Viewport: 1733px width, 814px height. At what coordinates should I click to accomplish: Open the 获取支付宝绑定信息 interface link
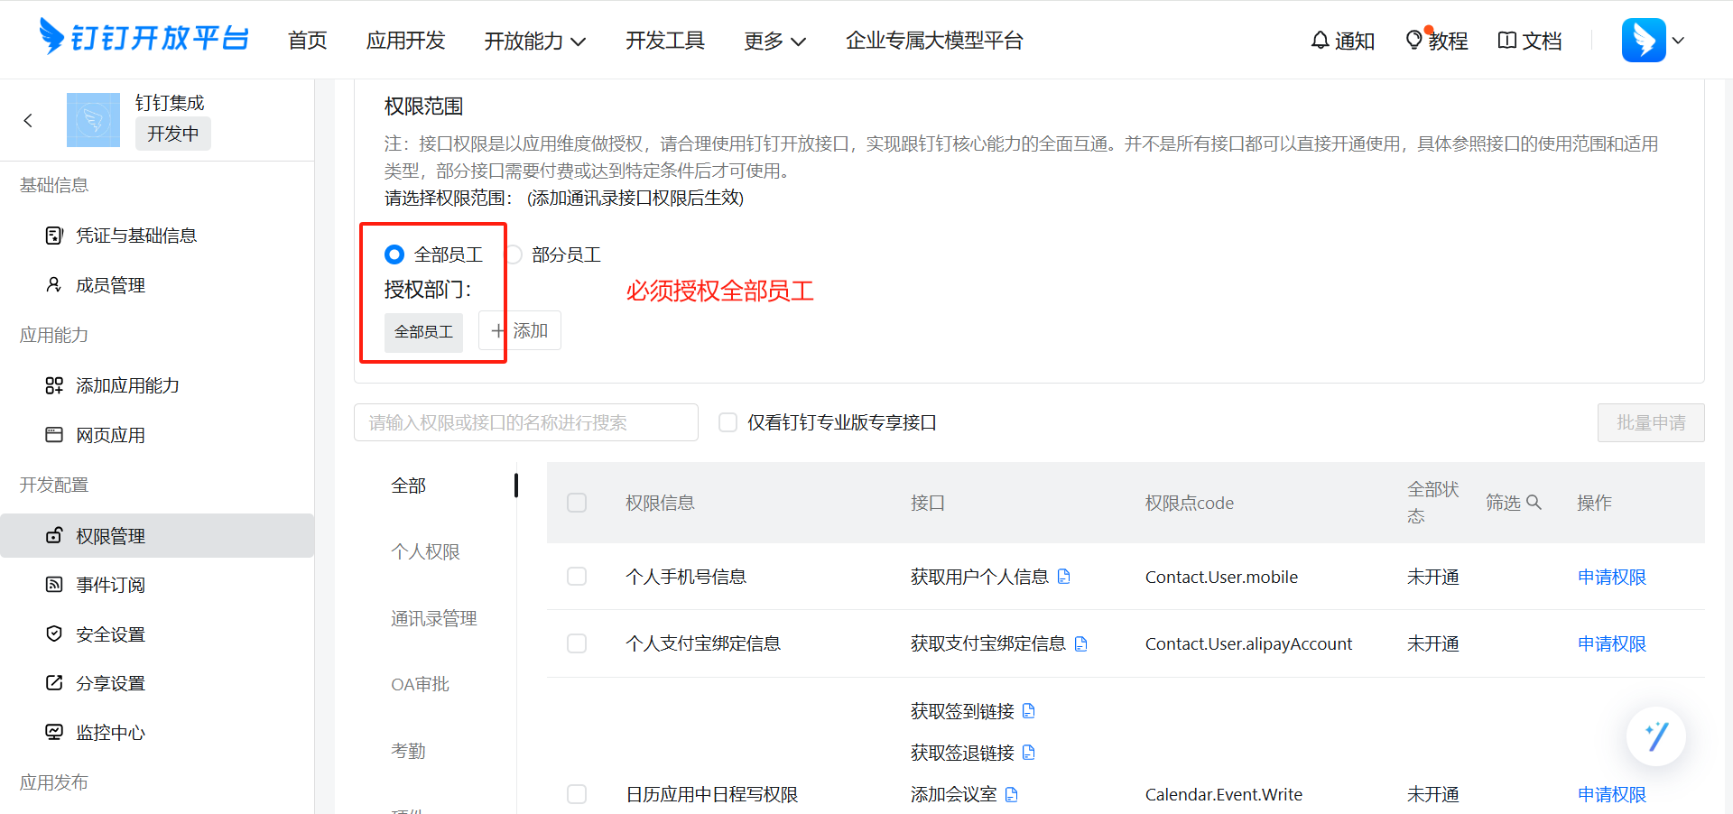pos(987,643)
